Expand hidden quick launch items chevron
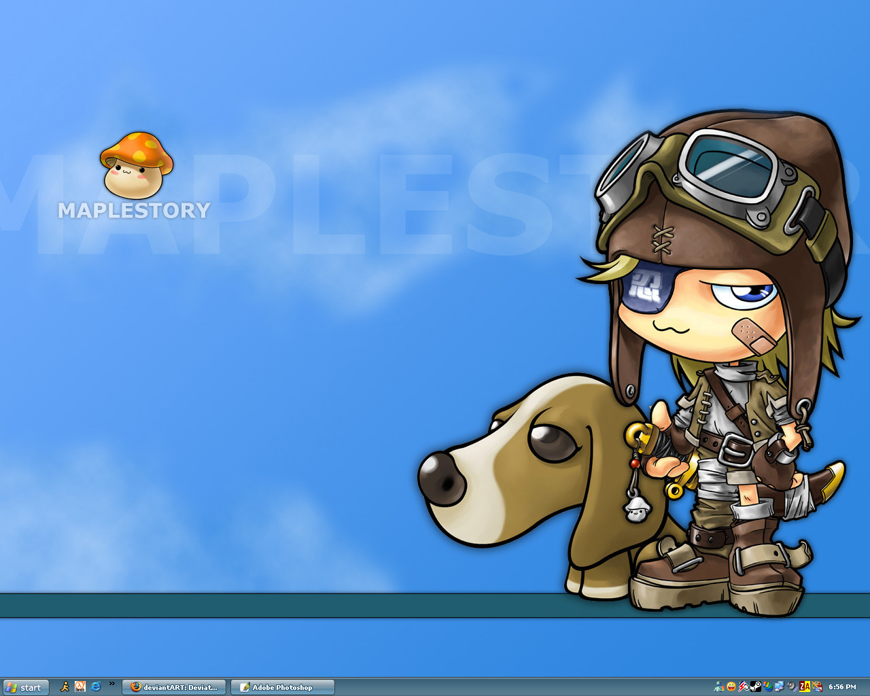This screenshot has width=870, height=696. click(x=111, y=684)
